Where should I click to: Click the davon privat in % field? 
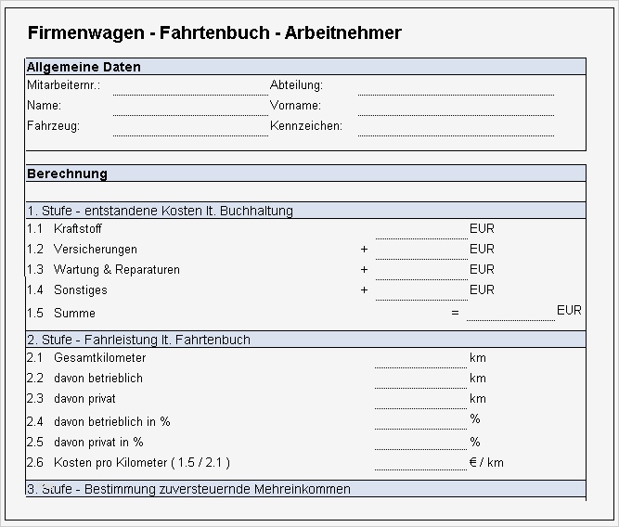tap(420, 442)
